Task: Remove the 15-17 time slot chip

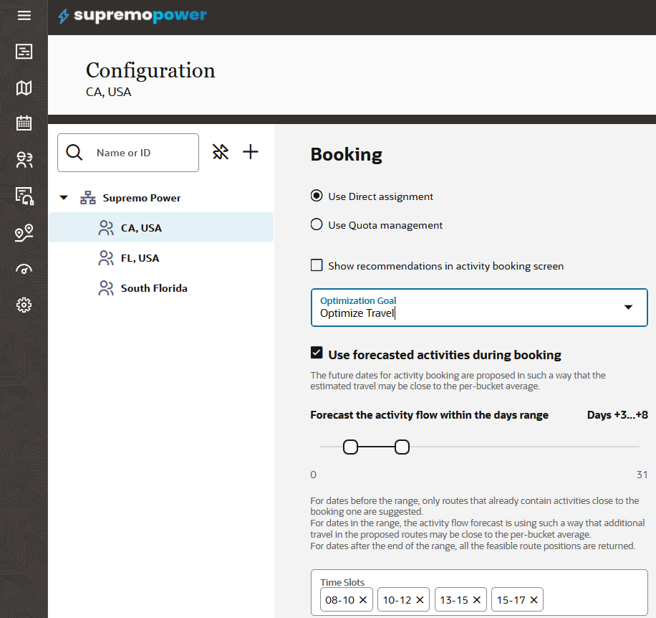Action: tap(534, 600)
